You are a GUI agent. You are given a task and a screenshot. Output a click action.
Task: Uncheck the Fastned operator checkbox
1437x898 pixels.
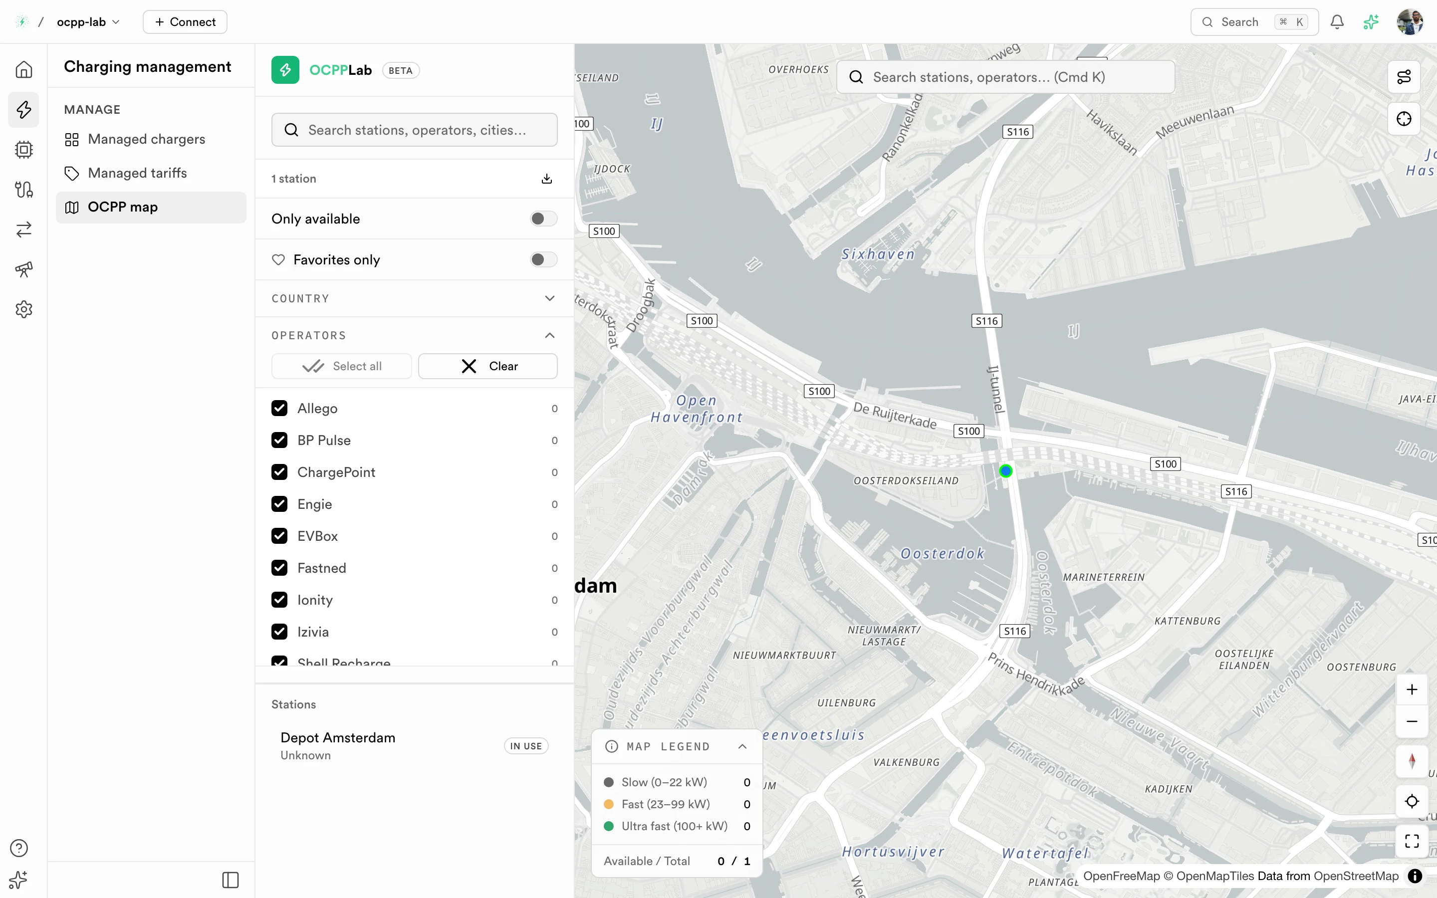pos(279,568)
